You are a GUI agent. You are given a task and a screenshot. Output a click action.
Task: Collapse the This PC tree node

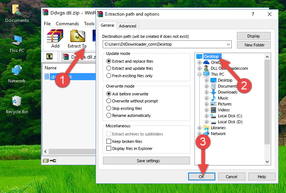(x=199, y=74)
